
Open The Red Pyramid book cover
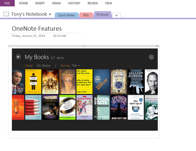coord(50,82)
